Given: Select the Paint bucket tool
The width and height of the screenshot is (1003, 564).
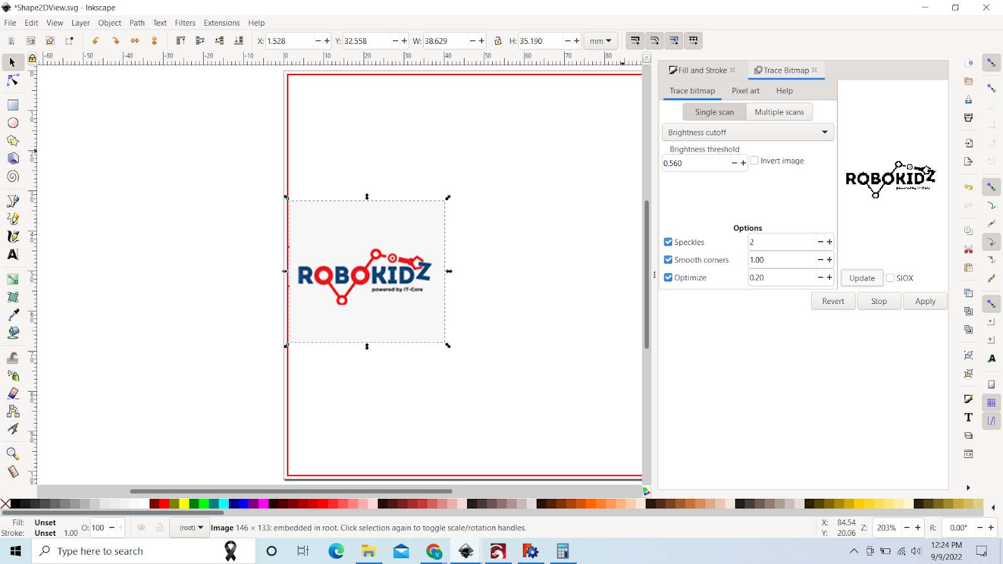Looking at the screenshot, I should [13, 333].
